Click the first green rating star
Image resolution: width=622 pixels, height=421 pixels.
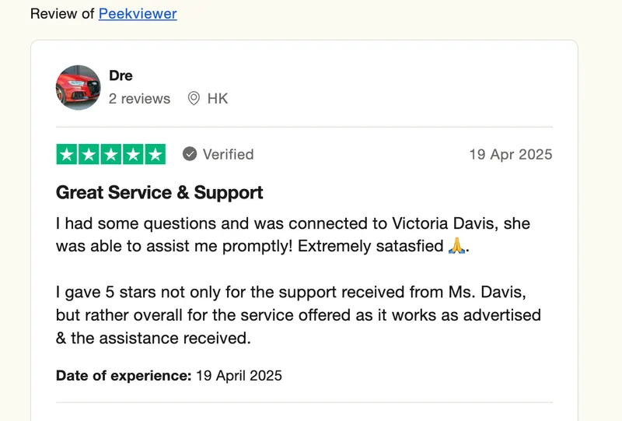(x=67, y=154)
